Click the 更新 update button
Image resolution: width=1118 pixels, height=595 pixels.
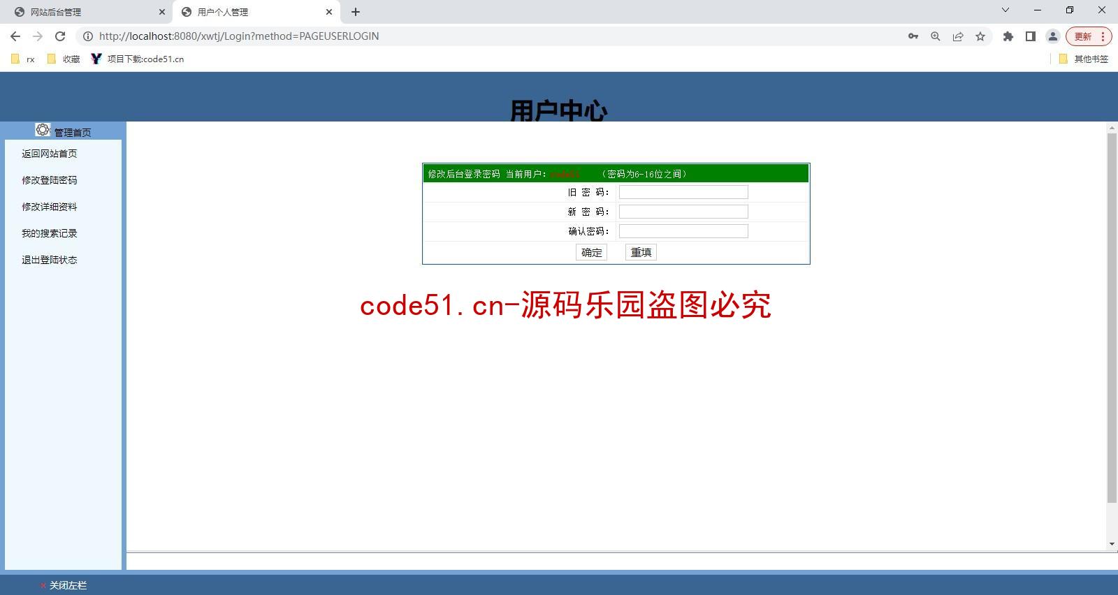[x=1088, y=36]
